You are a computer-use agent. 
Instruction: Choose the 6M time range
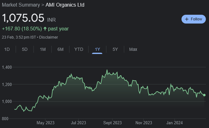click(x=61, y=49)
